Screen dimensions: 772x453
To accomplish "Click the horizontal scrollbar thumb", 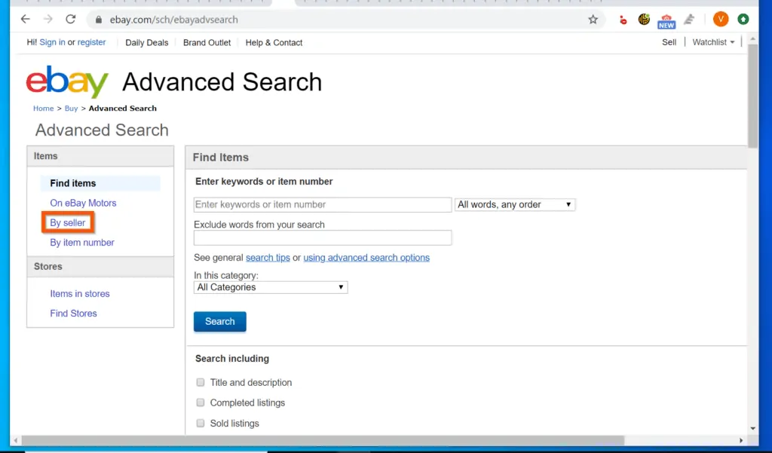I will click(323, 440).
